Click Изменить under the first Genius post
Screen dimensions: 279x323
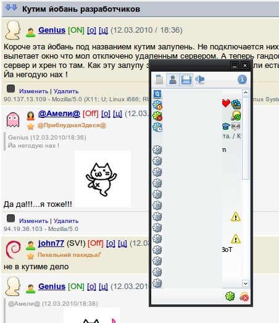(34, 91)
